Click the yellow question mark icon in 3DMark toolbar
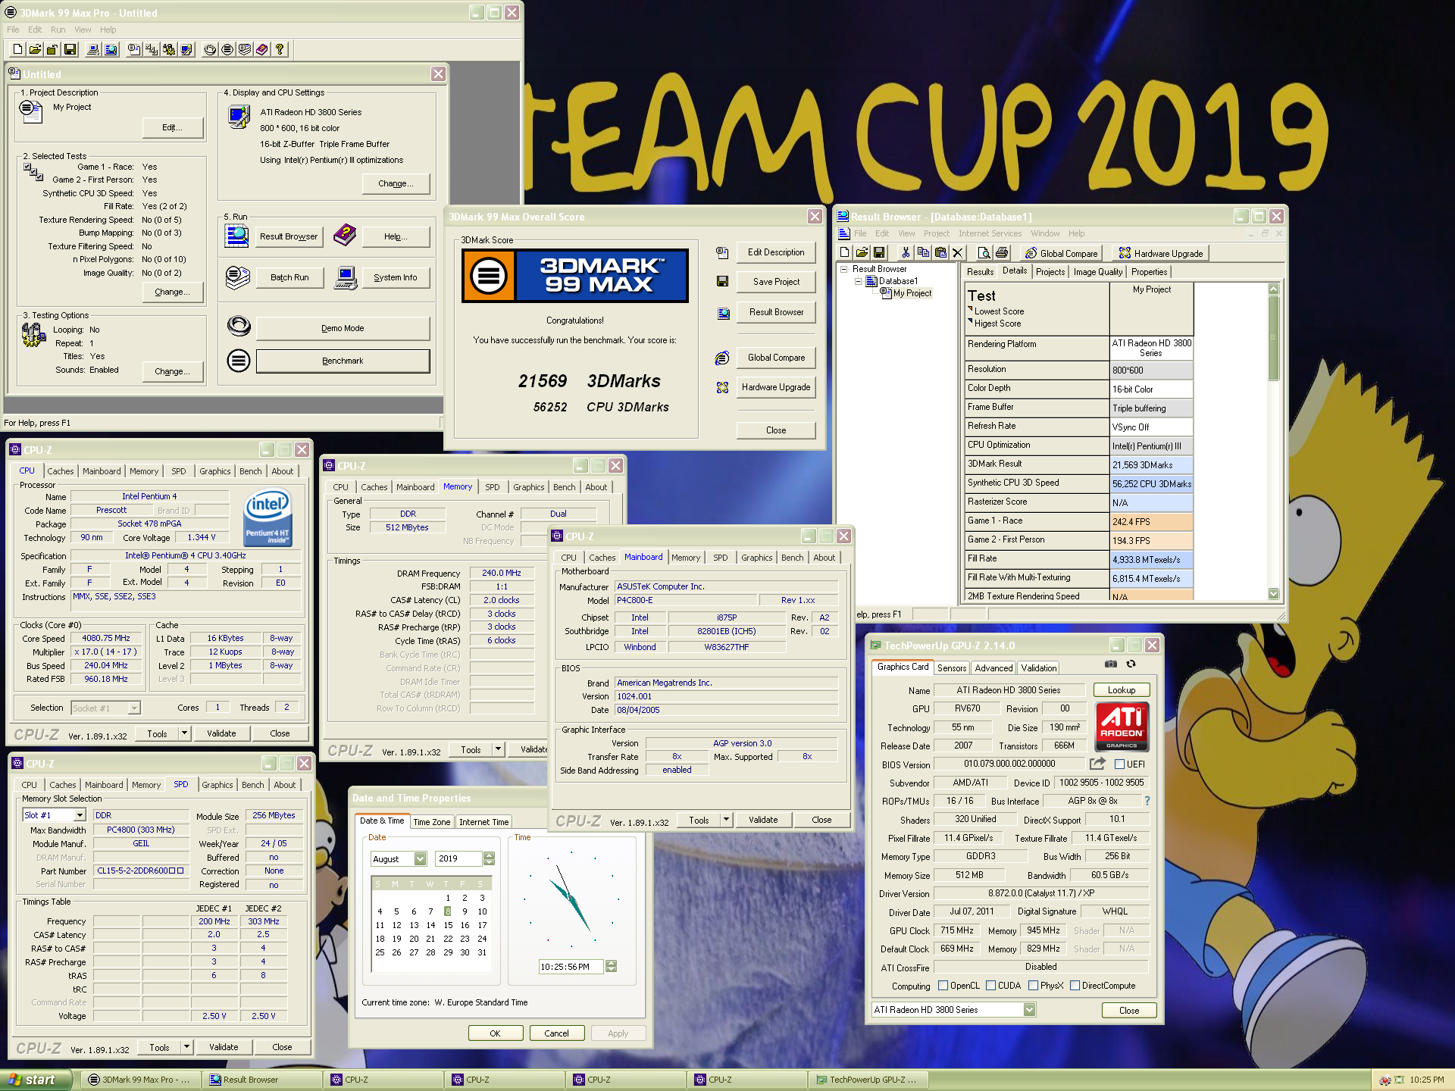The width and height of the screenshot is (1455, 1091). pyautogui.click(x=280, y=49)
